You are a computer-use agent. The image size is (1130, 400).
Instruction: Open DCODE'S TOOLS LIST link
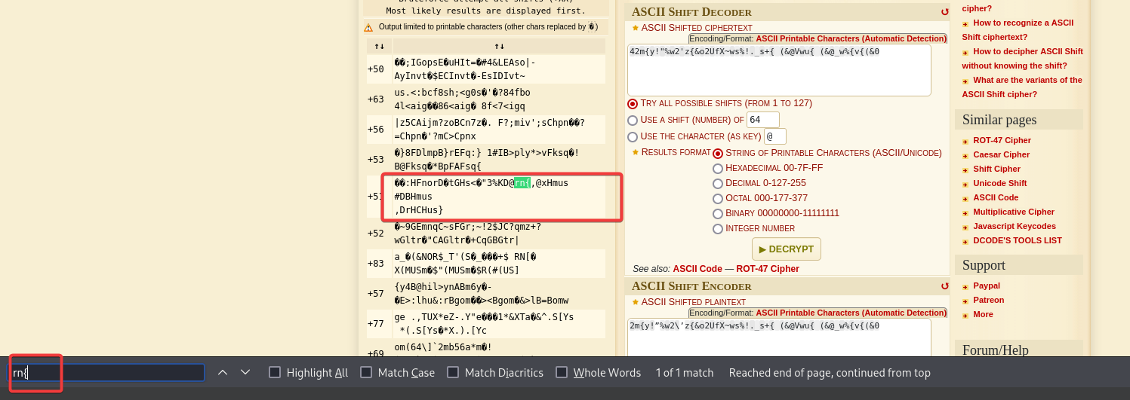point(1018,240)
